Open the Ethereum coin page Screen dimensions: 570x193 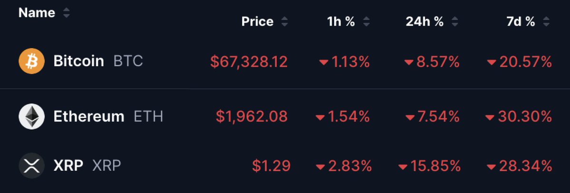[x=88, y=116]
